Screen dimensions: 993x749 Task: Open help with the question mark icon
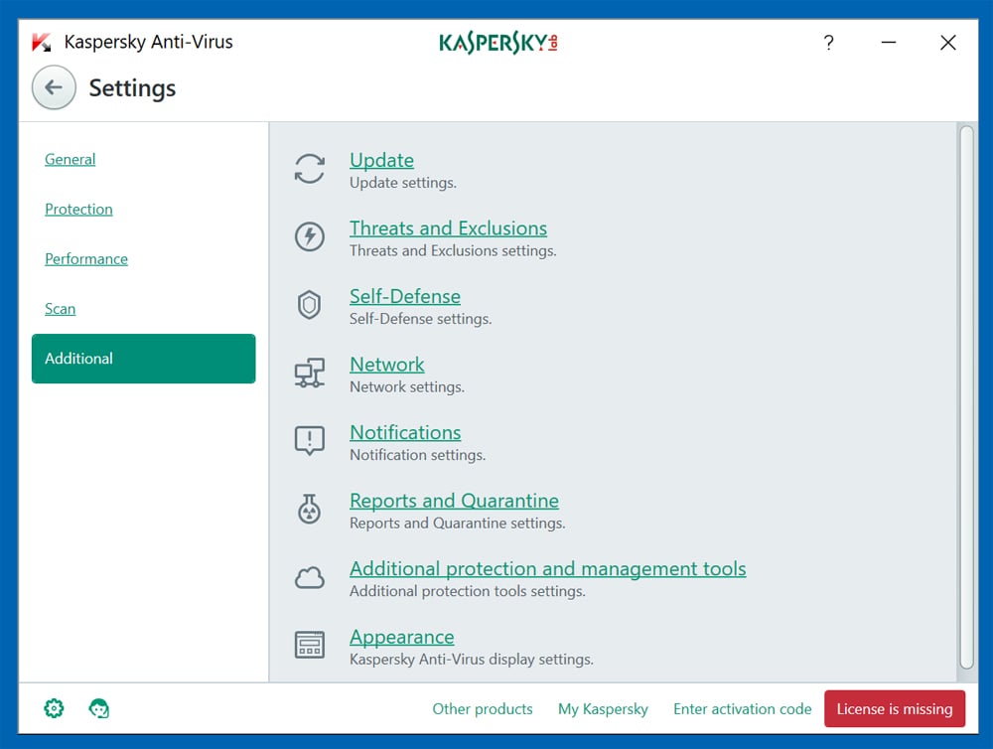pyautogui.click(x=828, y=43)
